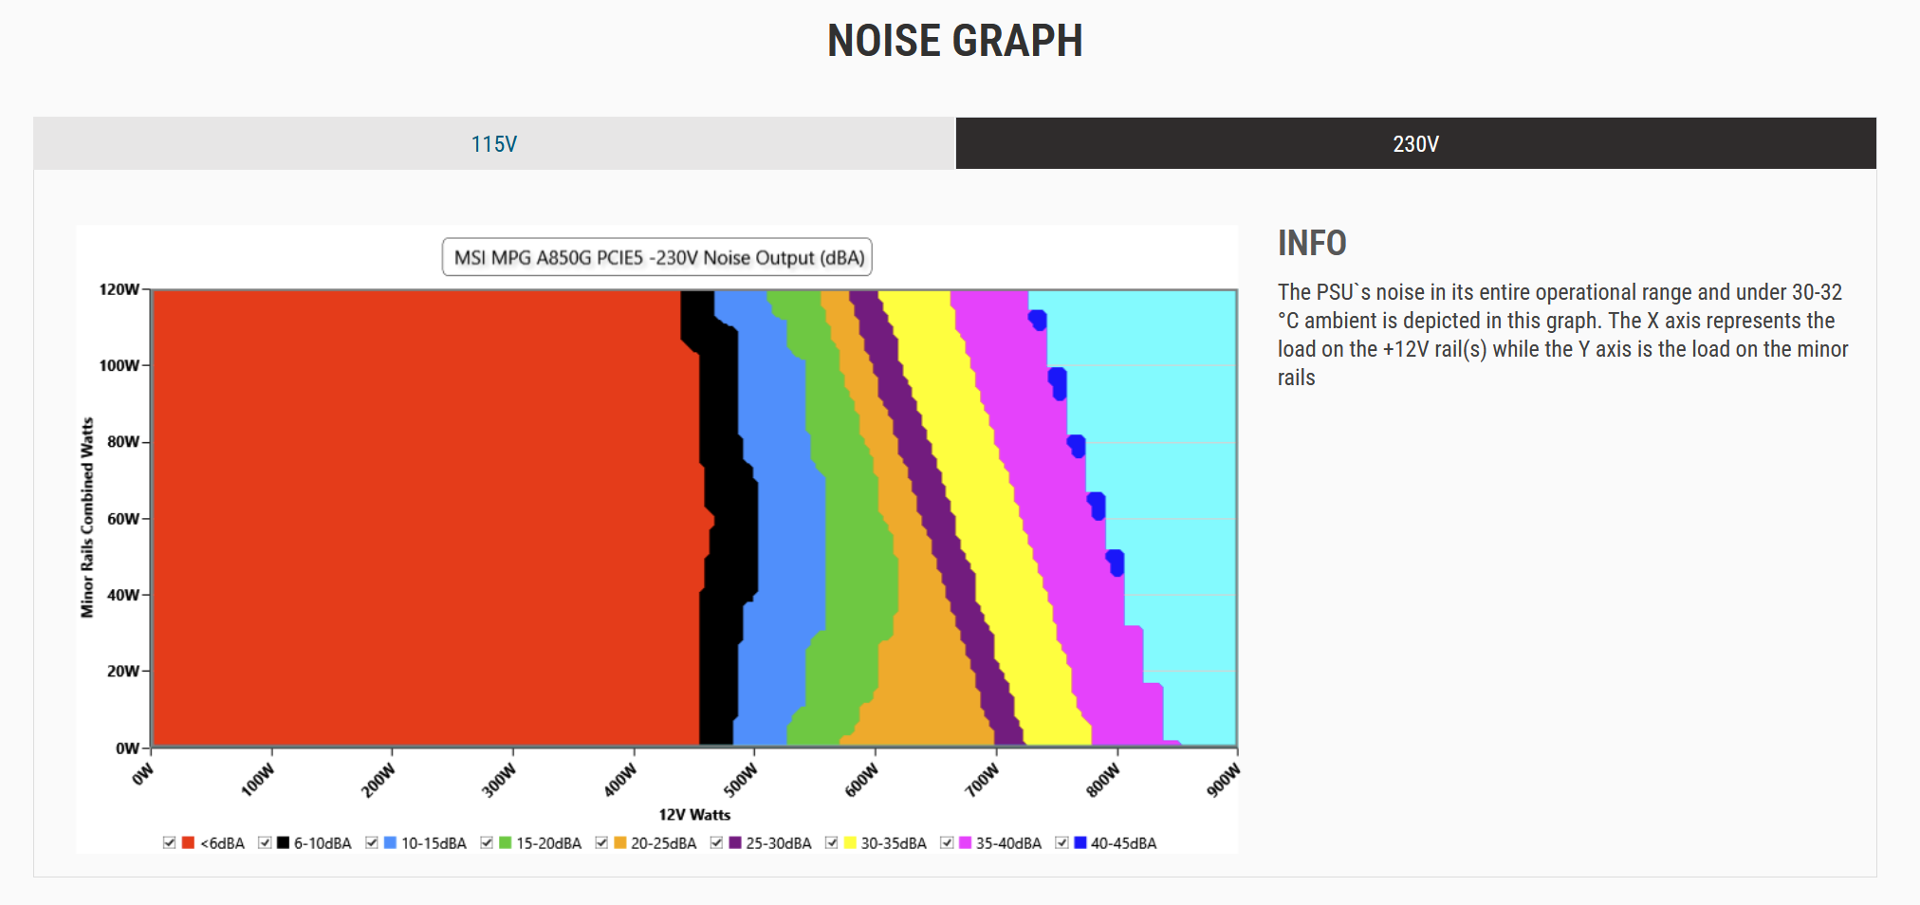Screen dimensions: 1920x905
Task: Click the NOISE GRAPH heading
Action: pos(954,41)
